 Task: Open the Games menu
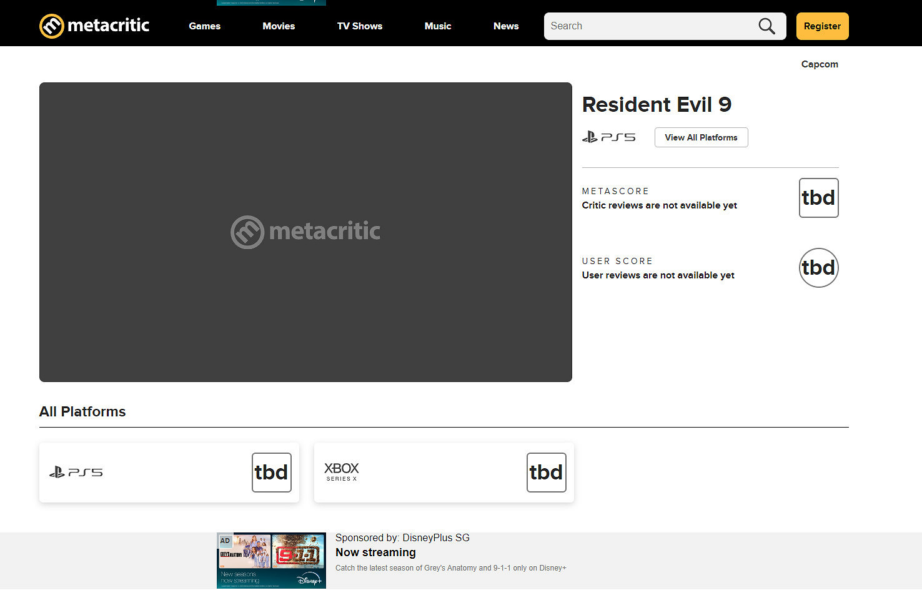(x=204, y=26)
